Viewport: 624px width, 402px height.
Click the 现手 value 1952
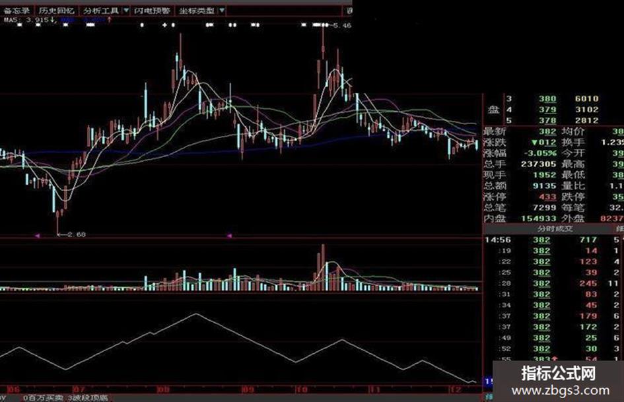[545, 175]
